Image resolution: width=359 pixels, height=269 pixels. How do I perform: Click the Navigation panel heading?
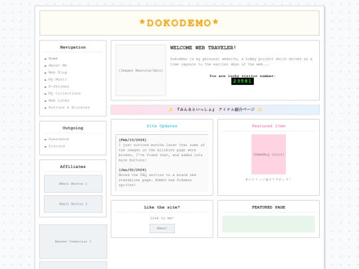point(73,47)
